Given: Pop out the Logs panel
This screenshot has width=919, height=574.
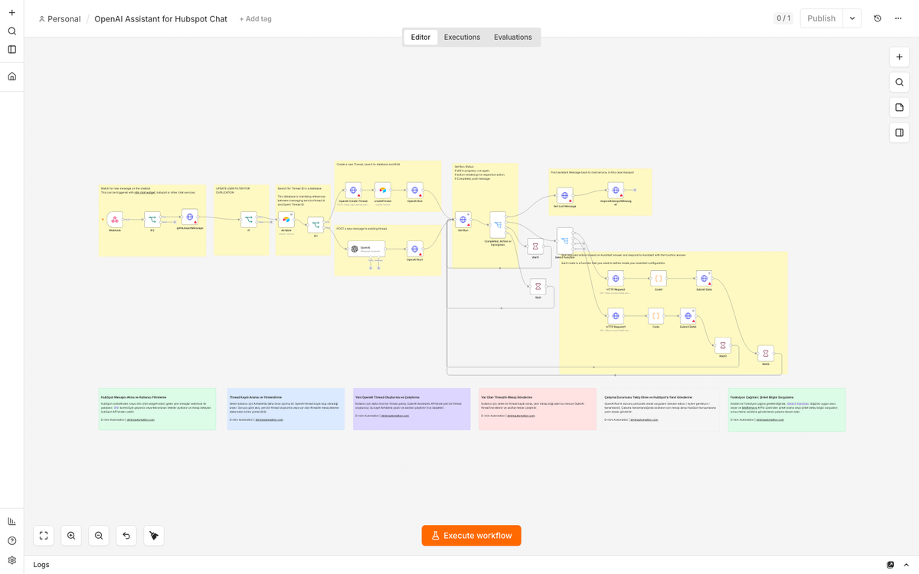Looking at the screenshot, I should 890,565.
